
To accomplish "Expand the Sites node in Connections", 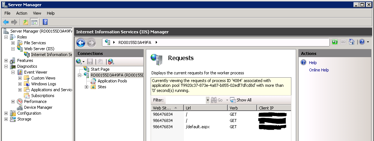I will click(87, 87).
